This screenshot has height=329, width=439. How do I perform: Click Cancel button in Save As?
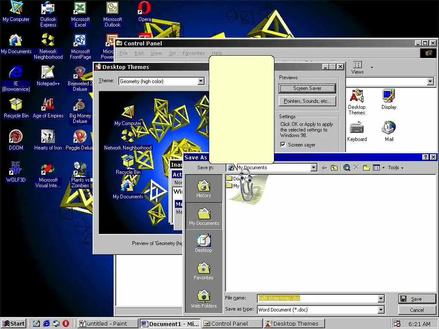pos(417,310)
